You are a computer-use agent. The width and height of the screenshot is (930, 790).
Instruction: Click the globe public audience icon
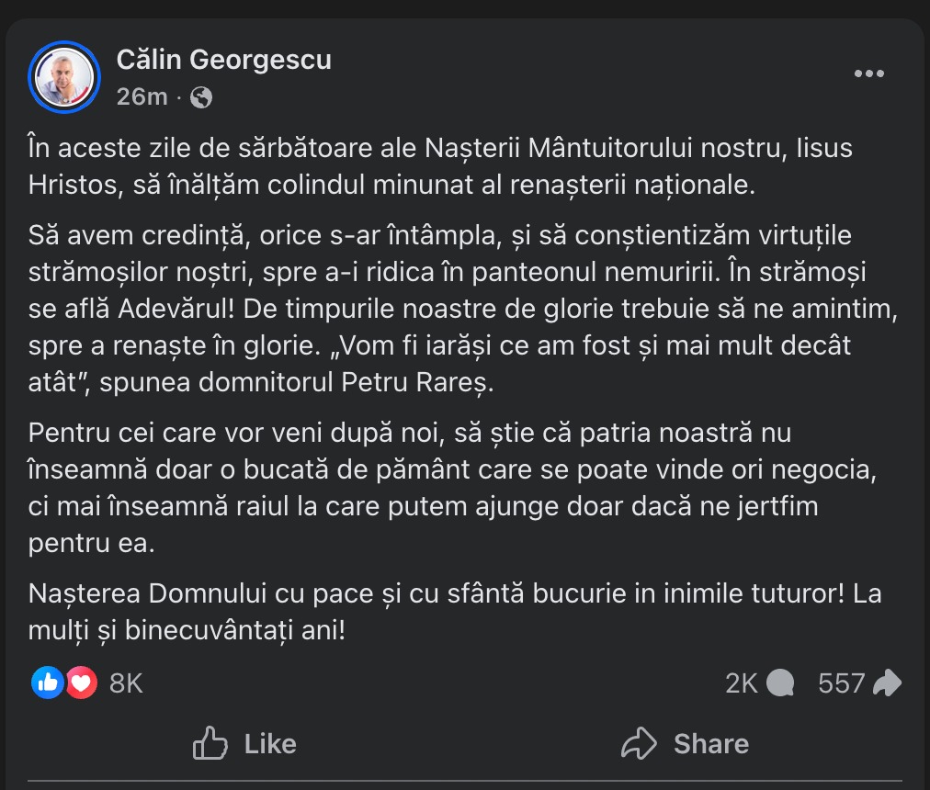pos(201,97)
